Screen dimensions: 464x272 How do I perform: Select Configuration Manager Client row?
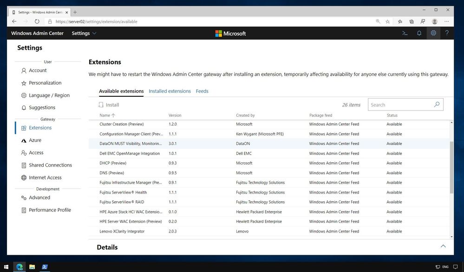[x=269, y=134]
